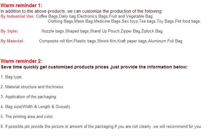213x139 pixels.
Task: Click the "Warm reminder 2:" heading
Action: coord(21,61)
